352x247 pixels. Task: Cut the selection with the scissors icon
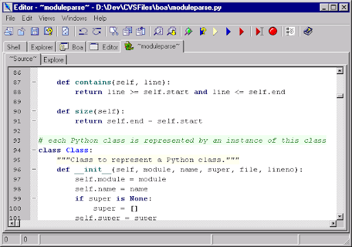(114, 32)
